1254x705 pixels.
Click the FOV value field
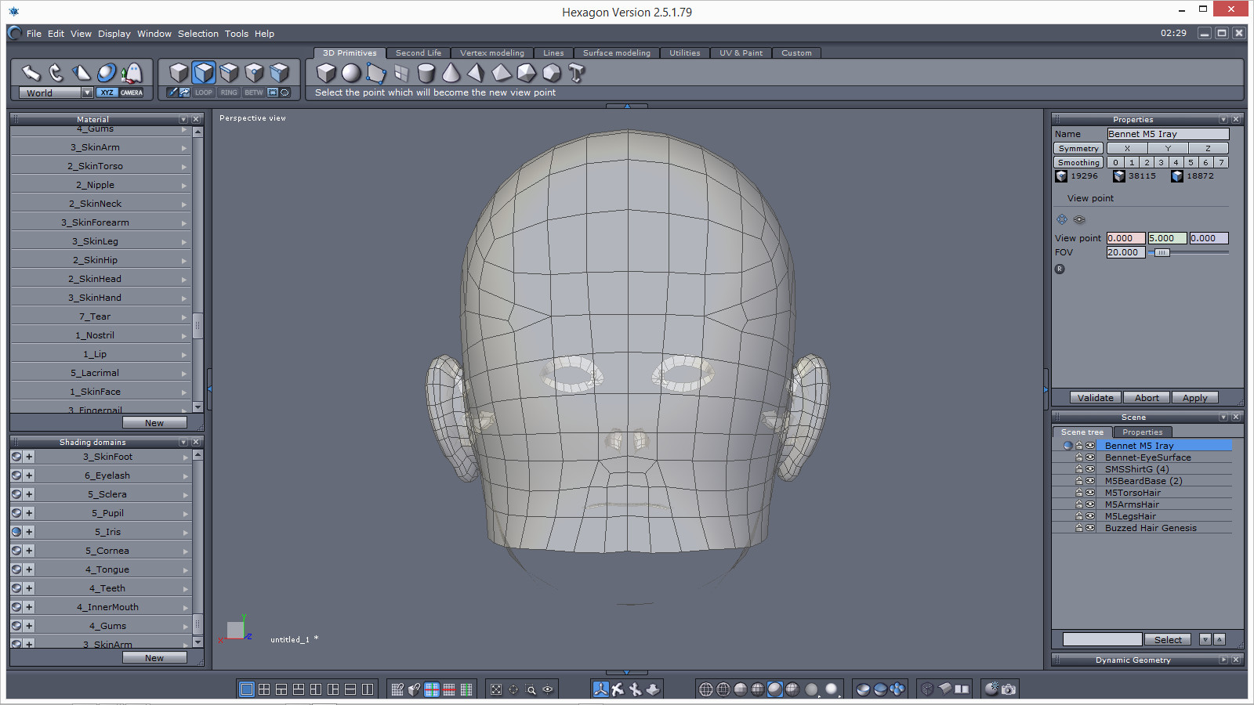[x=1125, y=252]
